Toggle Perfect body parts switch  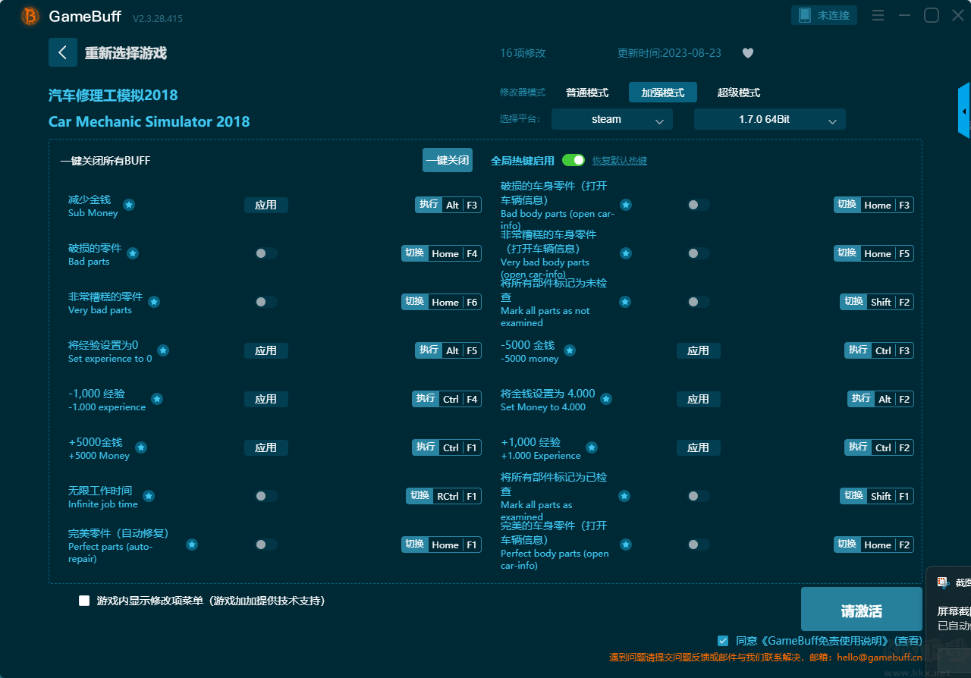tap(699, 545)
